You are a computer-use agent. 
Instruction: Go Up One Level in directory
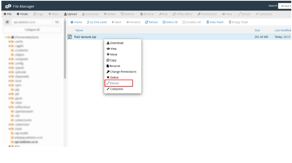[88, 22]
